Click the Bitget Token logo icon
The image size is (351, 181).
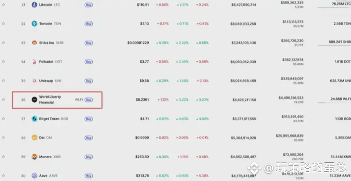tap(34, 119)
